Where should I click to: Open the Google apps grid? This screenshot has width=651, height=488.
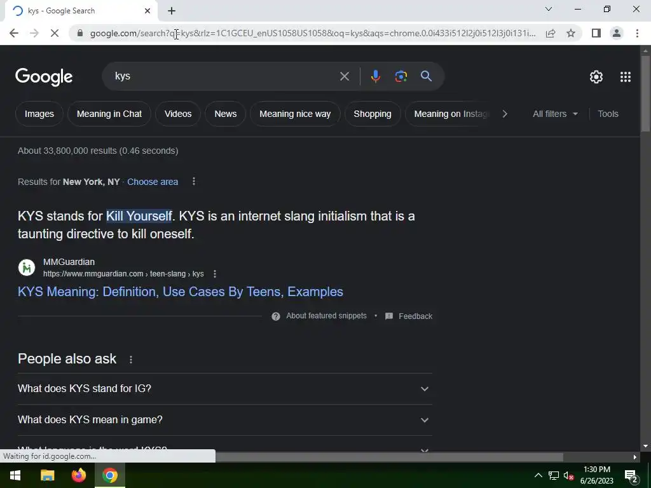(x=626, y=77)
